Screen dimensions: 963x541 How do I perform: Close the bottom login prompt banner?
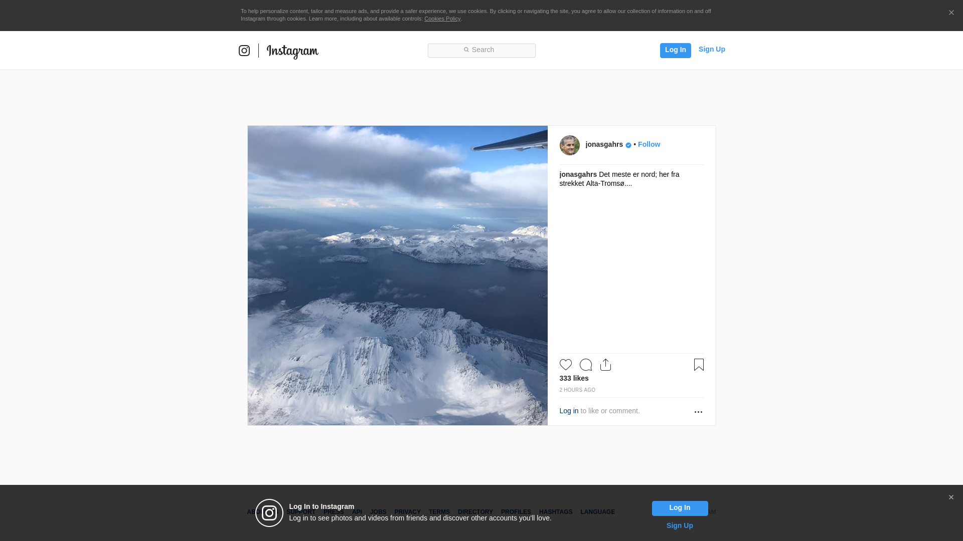click(951, 497)
